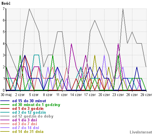Click the '29 czer' date axis label
Screen dimensions: 154x135
click(x=146, y=95)
